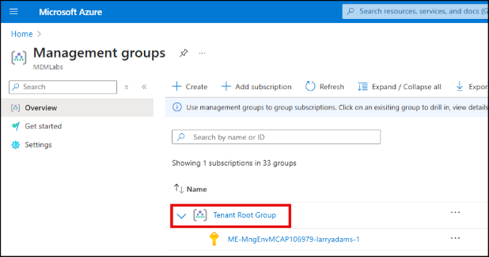Viewport: 489px width, 257px height.
Task: Click the Tenant Root Group icon
Action: (x=200, y=215)
